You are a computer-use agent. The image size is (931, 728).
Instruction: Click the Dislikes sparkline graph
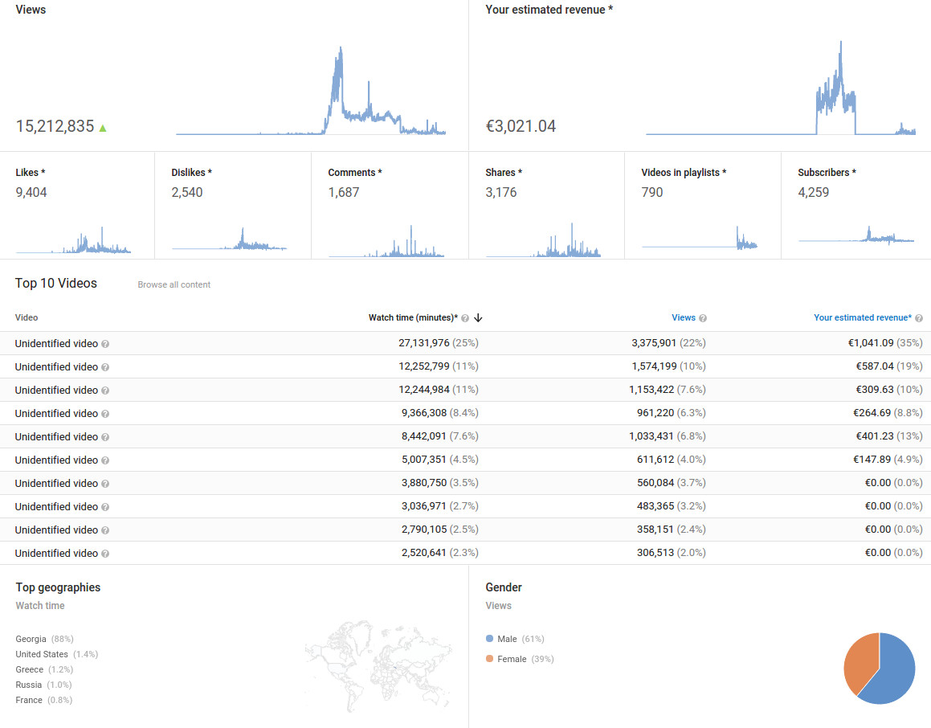229,239
